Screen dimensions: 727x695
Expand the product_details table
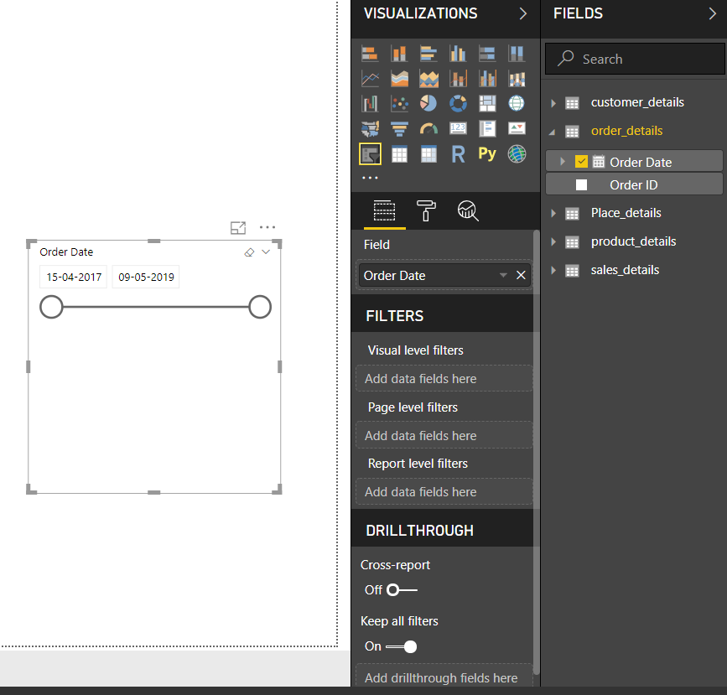point(553,241)
